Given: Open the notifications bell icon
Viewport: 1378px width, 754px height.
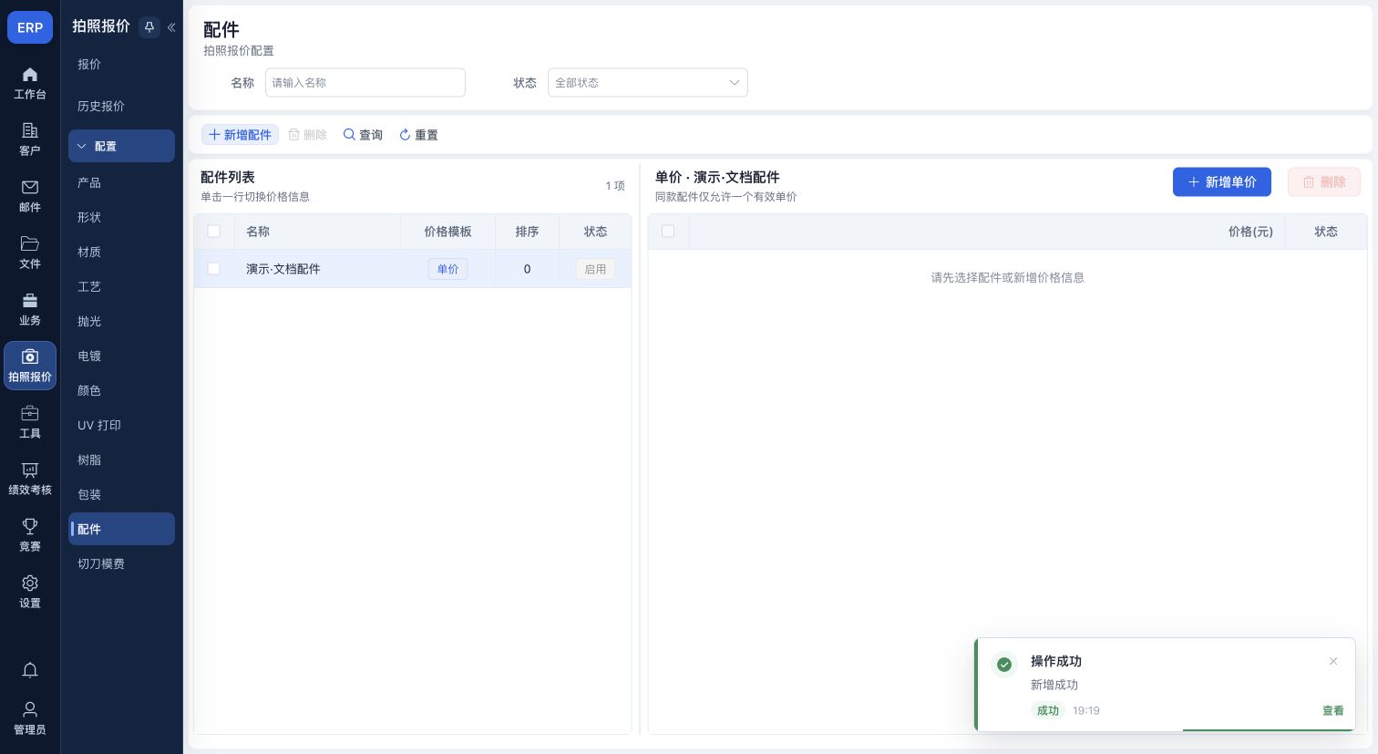Looking at the screenshot, I should point(30,670).
